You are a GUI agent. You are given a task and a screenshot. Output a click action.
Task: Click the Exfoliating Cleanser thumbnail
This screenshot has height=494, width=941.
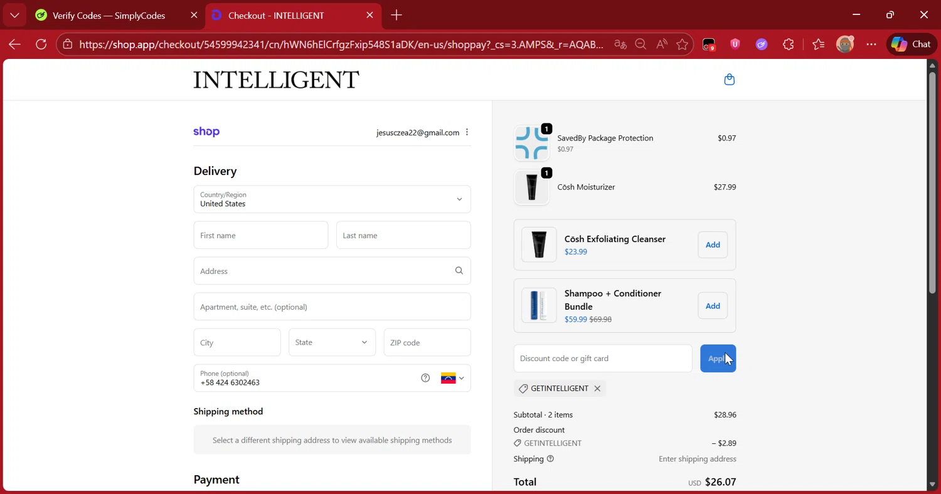point(539,244)
